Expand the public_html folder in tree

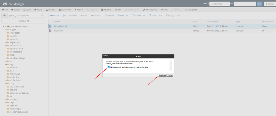pyautogui.click(x=6, y=80)
